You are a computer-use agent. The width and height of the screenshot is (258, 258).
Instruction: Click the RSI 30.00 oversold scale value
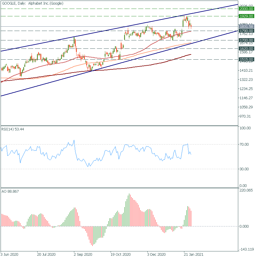(245, 169)
